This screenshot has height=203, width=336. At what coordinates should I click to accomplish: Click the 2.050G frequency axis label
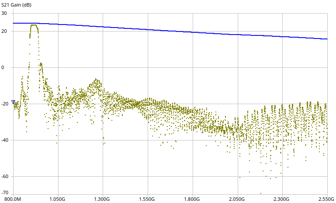coord(237,199)
